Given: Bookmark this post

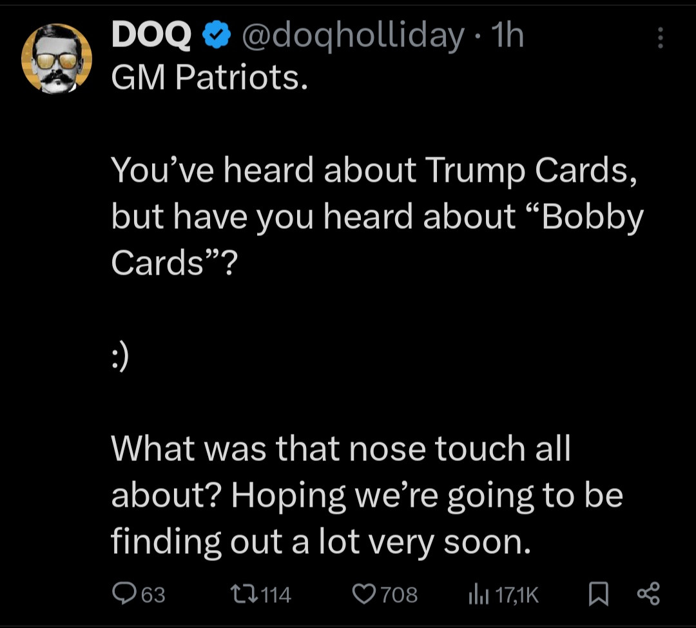Looking at the screenshot, I should click(599, 593).
